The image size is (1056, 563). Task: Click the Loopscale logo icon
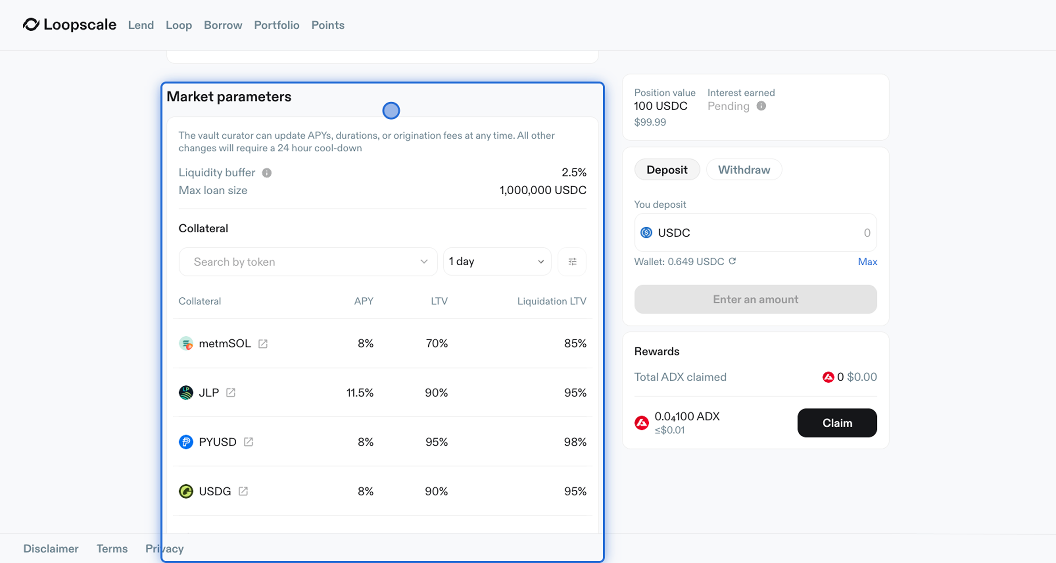coord(31,25)
